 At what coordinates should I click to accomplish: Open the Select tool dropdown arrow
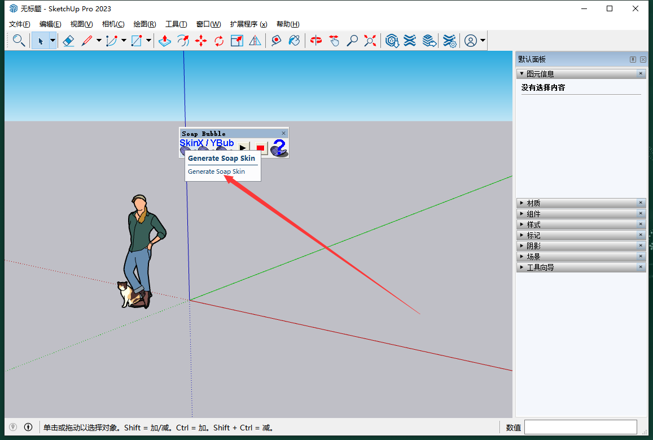tap(52, 40)
